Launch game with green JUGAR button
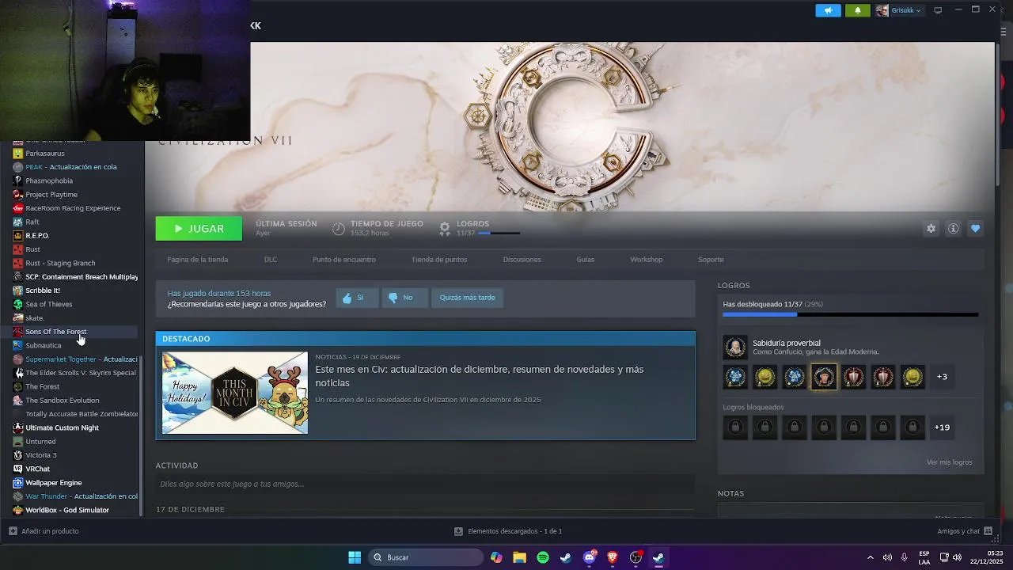 [x=199, y=228]
